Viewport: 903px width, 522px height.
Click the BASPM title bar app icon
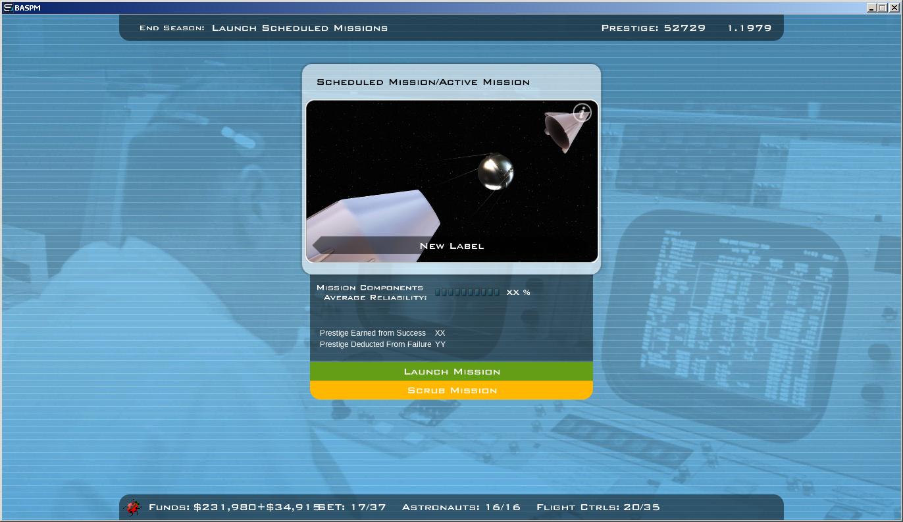point(8,8)
